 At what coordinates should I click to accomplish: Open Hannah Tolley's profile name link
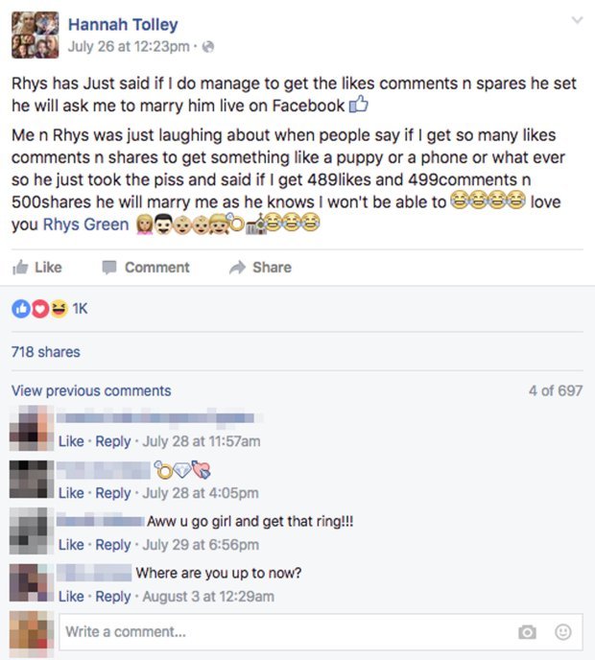click(123, 24)
